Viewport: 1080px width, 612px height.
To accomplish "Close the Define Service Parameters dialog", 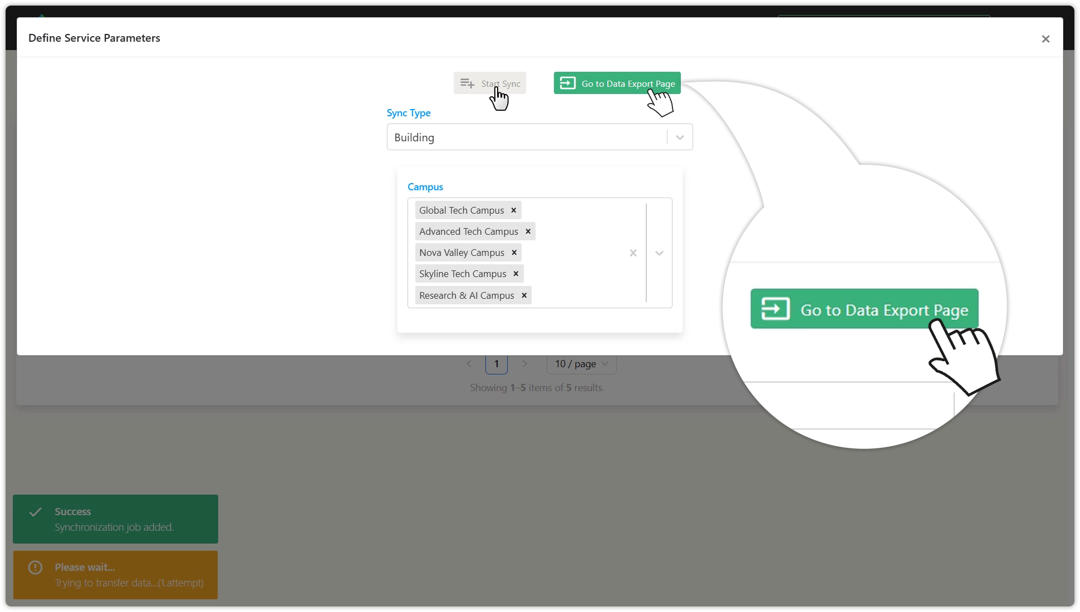I will coord(1045,39).
